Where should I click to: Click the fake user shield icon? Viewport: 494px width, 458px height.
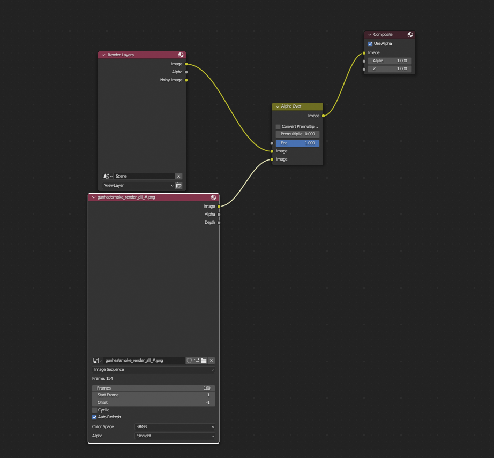pyautogui.click(x=189, y=361)
